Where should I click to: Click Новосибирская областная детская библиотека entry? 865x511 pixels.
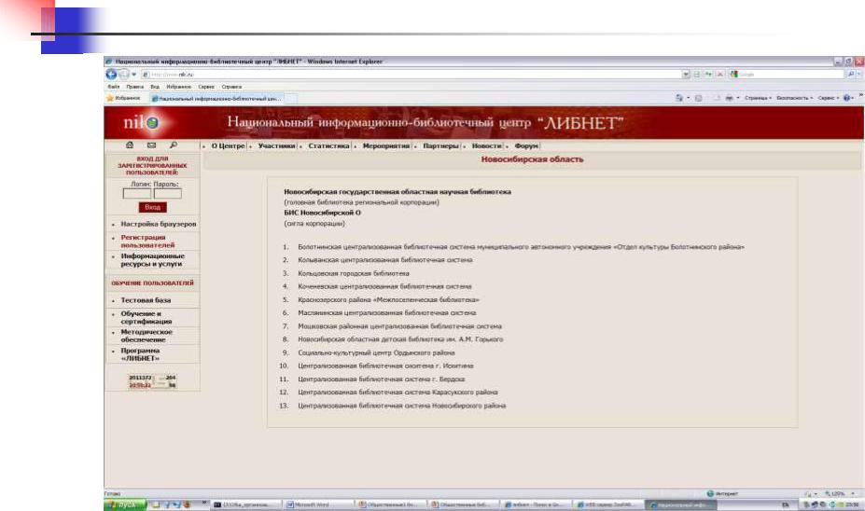[x=400, y=339]
